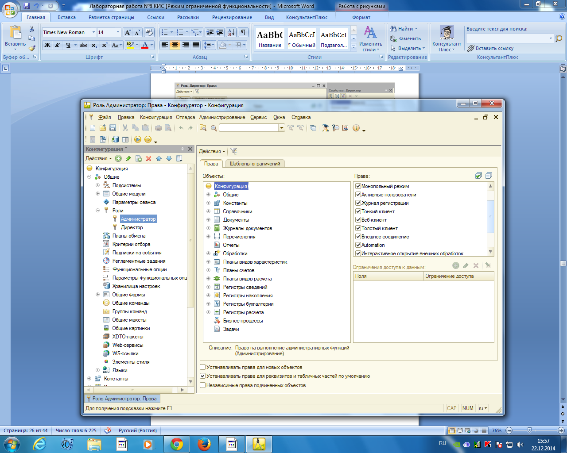This screenshot has width=567, height=453.
Task: Open Администрирование menu in Configurator
Action: pyautogui.click(x=222, y=117)
